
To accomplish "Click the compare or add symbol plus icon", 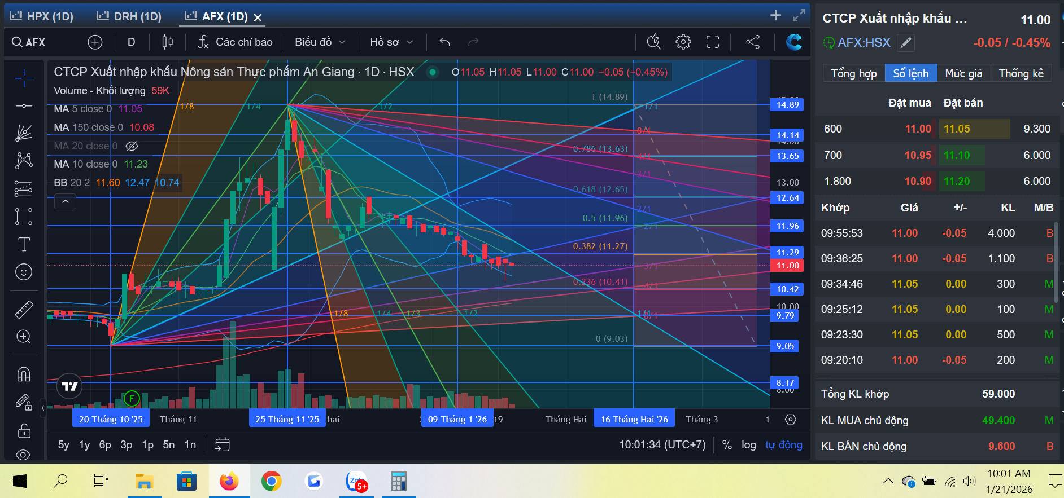I will [95, 42].
